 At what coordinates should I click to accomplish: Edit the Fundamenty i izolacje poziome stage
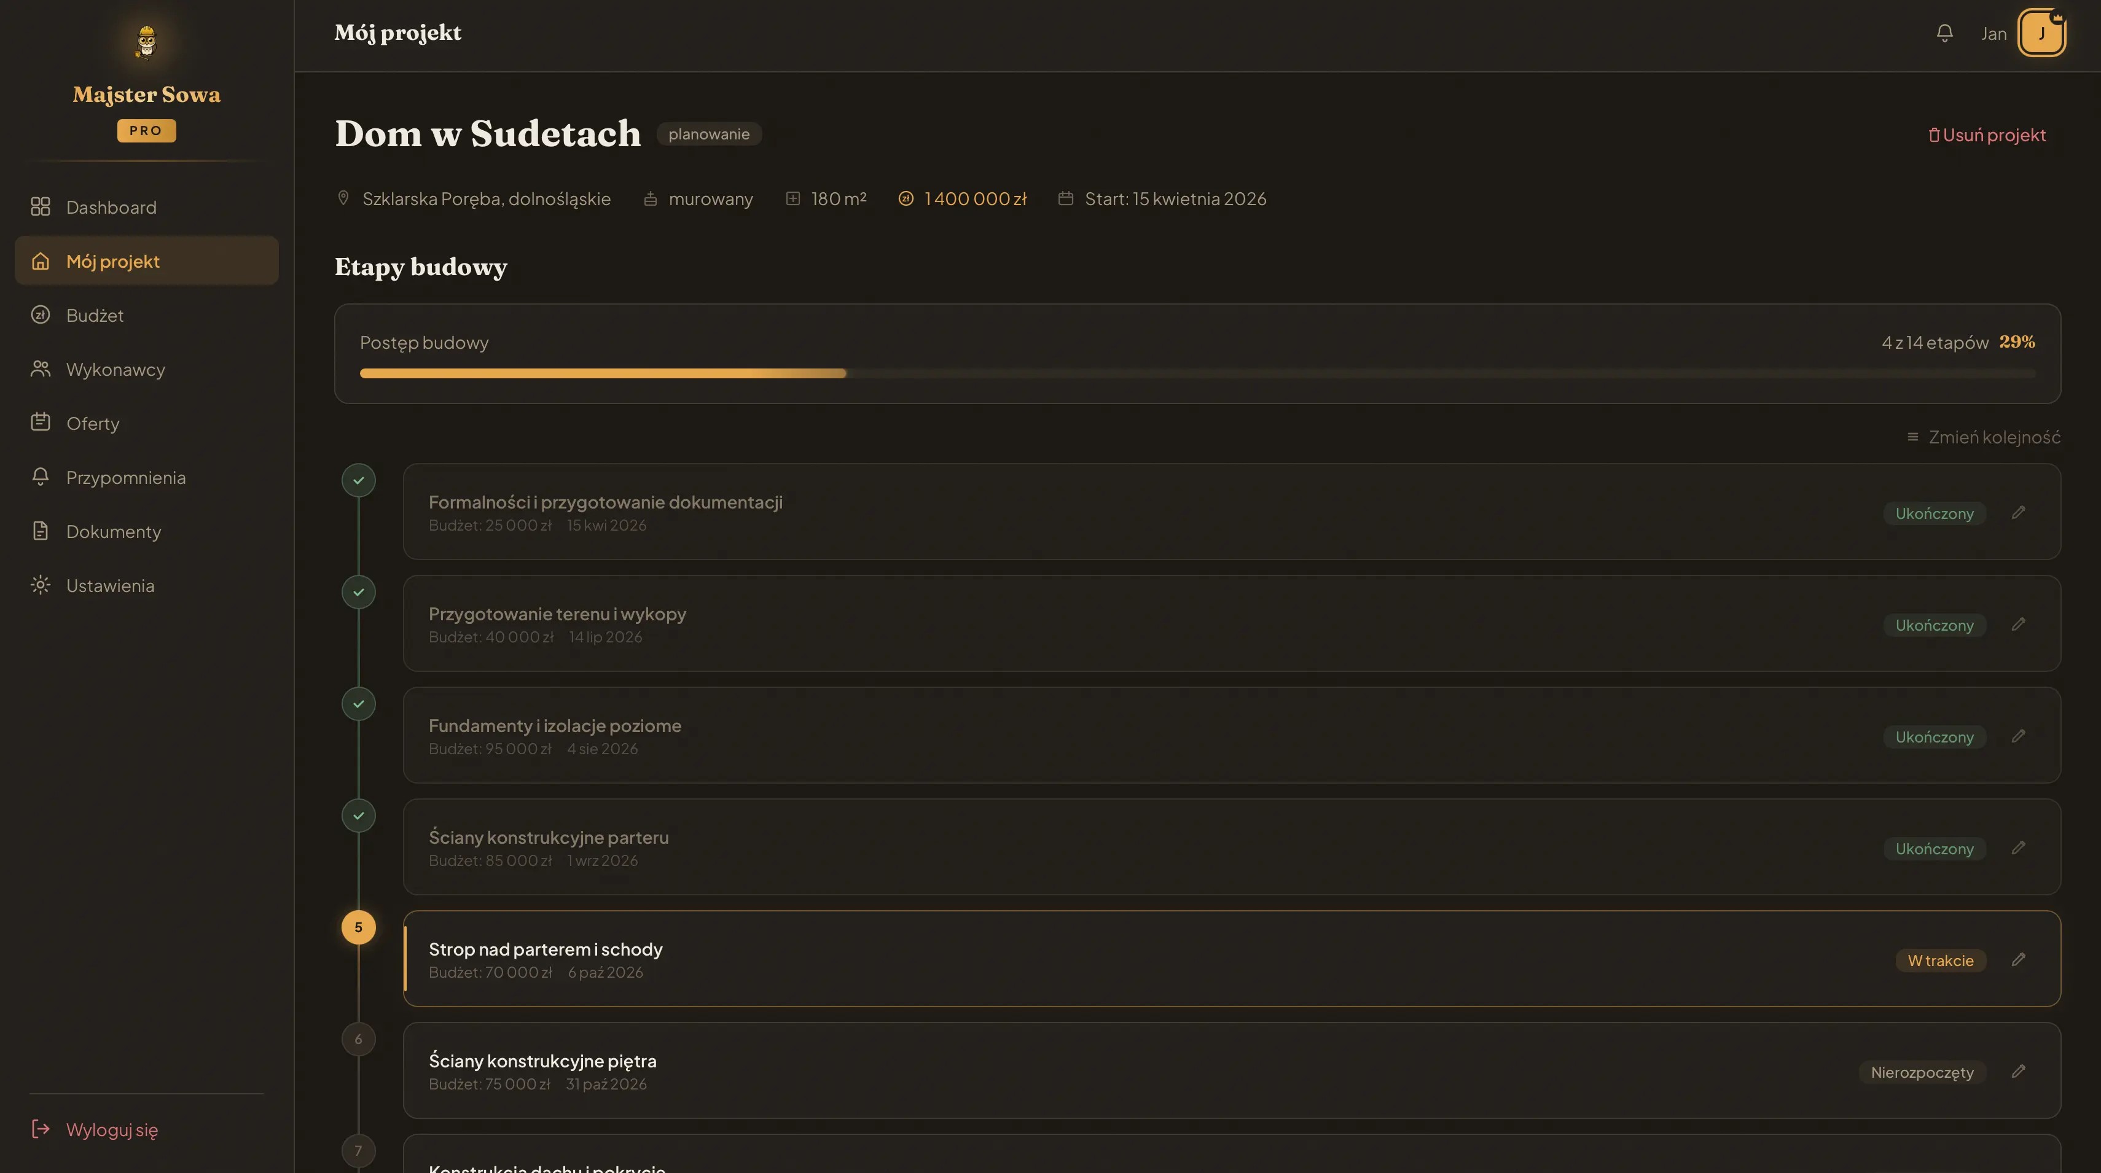(2018, 736)
